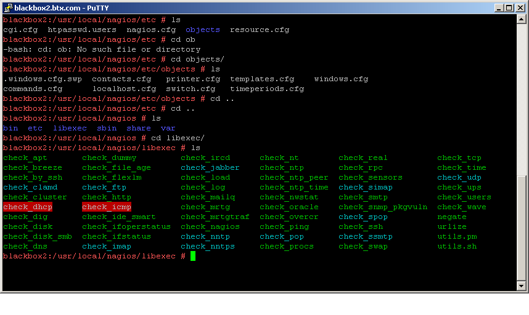This screenshot has height=315, width=529.
Task: Click the text 'printer.cfg'
Action: [x=193, y=79]
